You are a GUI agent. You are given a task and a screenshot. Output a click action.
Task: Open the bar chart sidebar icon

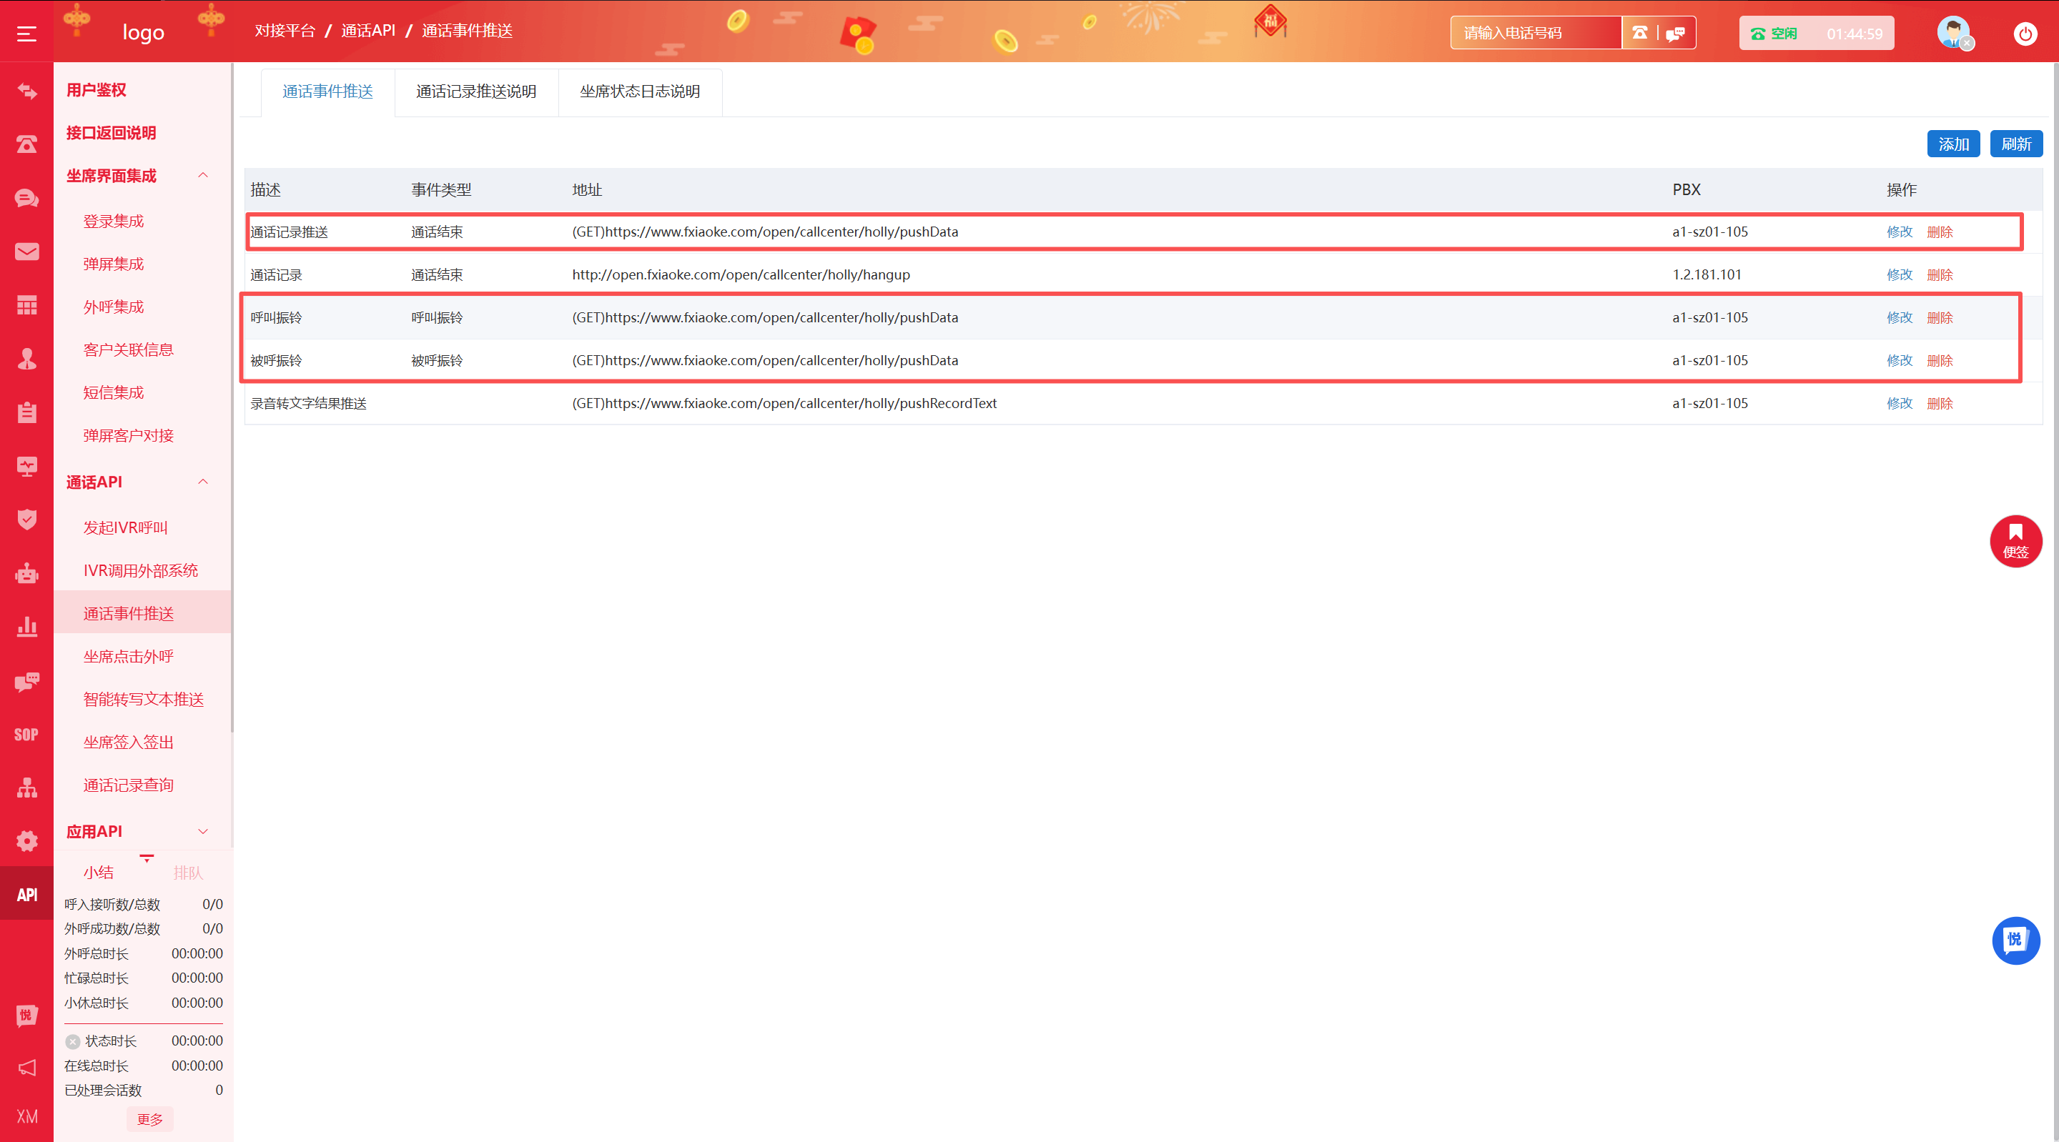point(26,627)
